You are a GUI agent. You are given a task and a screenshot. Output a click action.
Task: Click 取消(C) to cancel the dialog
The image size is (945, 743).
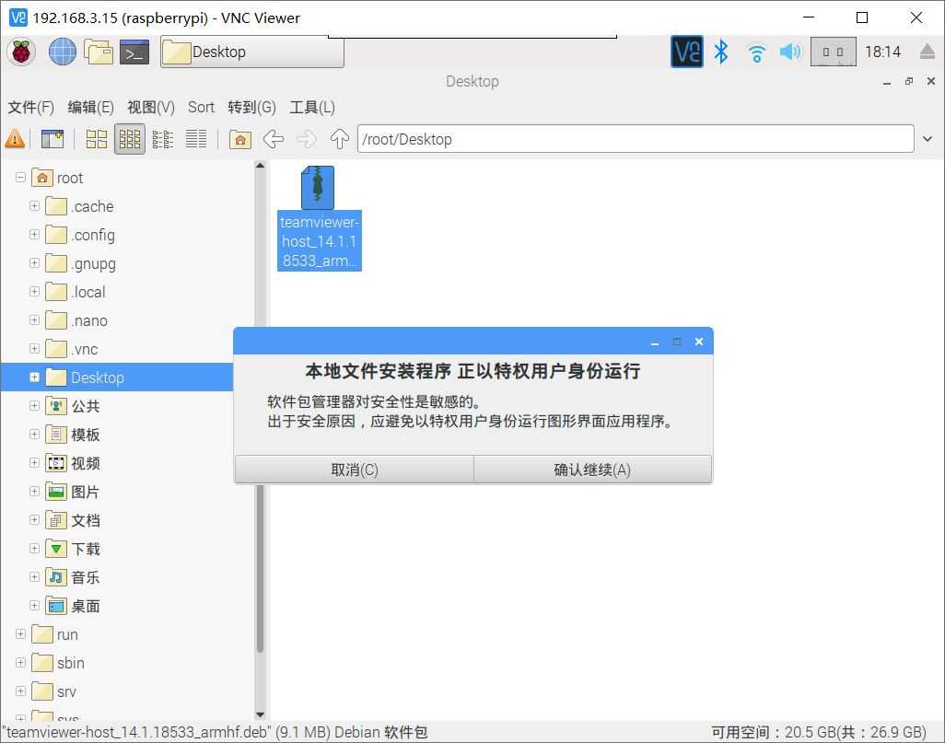(x=355, y=470)
